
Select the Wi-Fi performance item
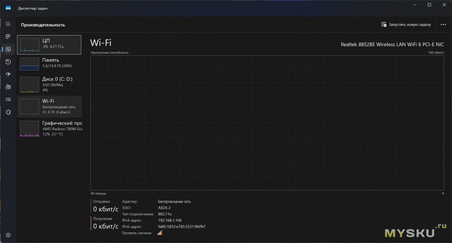49,106
